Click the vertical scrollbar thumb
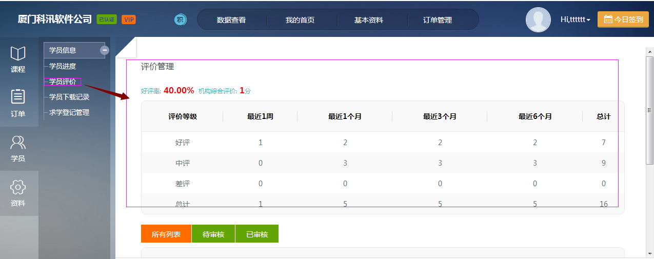The height and width of the screenshot is (259, 654). [x=649, y=110]
